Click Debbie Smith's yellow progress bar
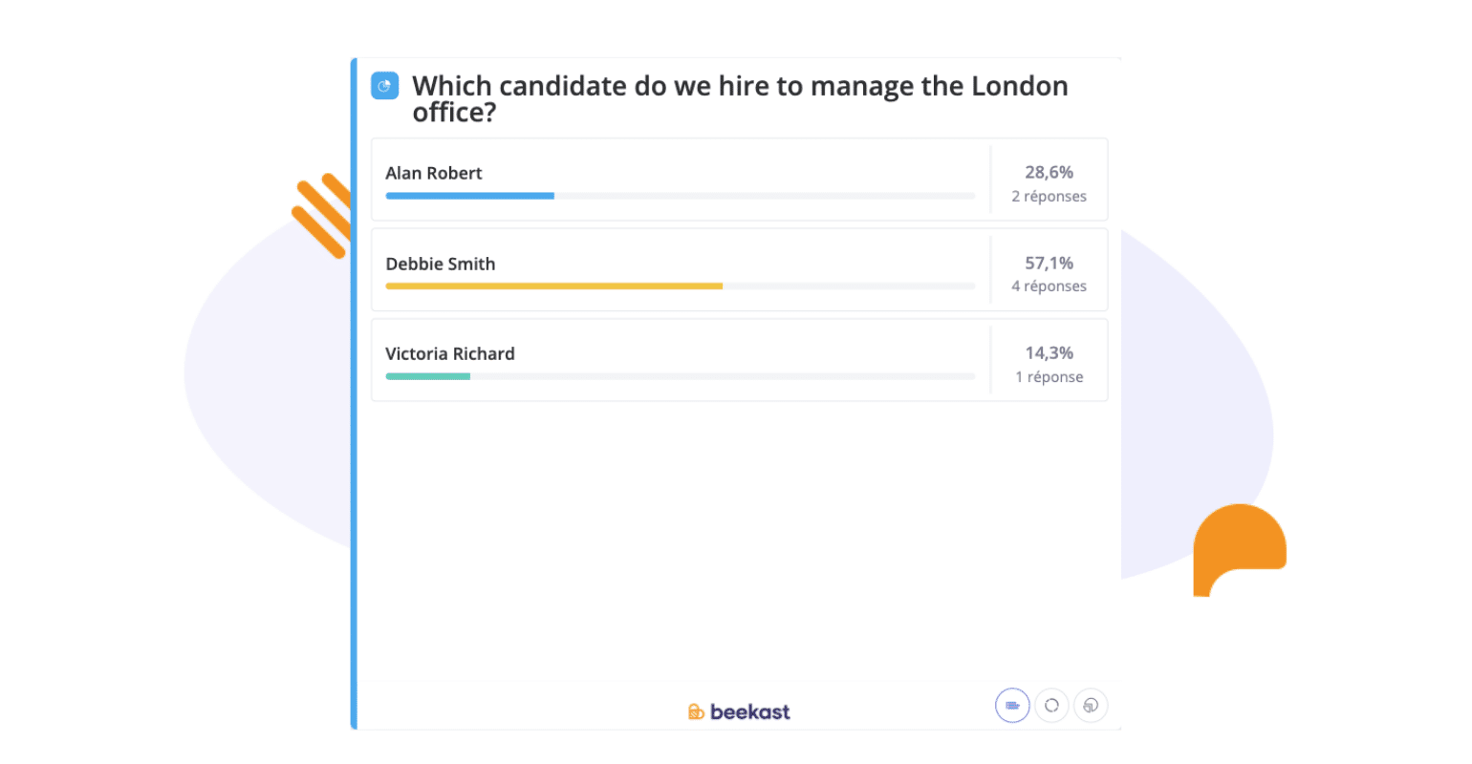1472x764 pixels. point(553,286)
